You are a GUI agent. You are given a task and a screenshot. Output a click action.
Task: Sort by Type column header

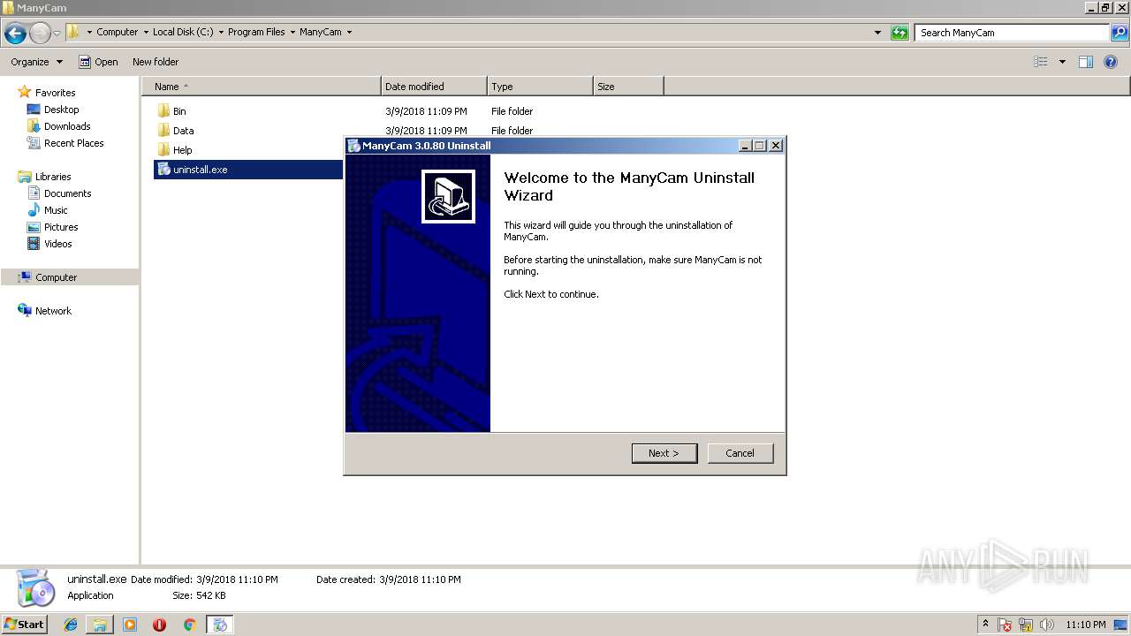[x=540, y=87]
